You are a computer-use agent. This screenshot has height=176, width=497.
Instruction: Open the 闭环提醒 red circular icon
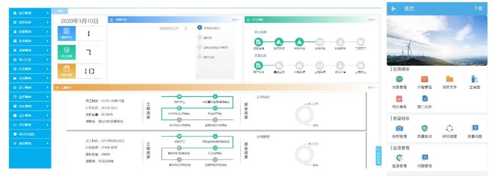point(450,128)
